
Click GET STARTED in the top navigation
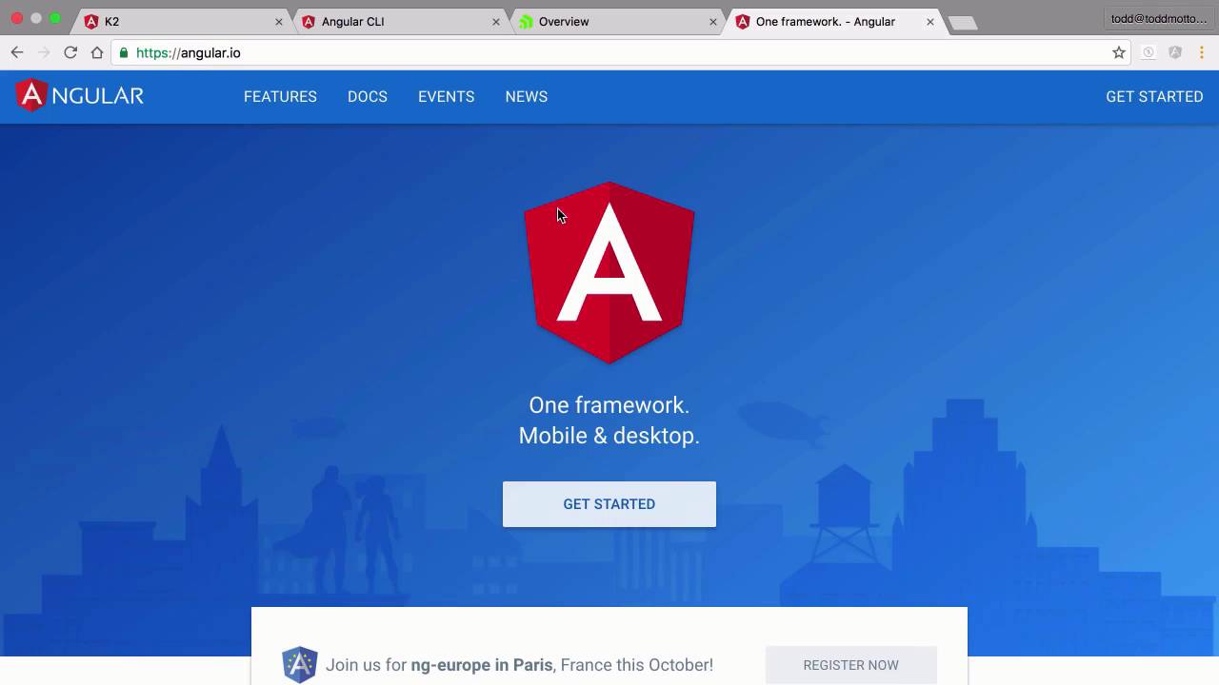pyautogui.click(x=1154, y=96)
